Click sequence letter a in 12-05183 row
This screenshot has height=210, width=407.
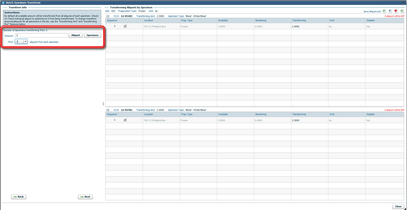click(x=114, y=26)
